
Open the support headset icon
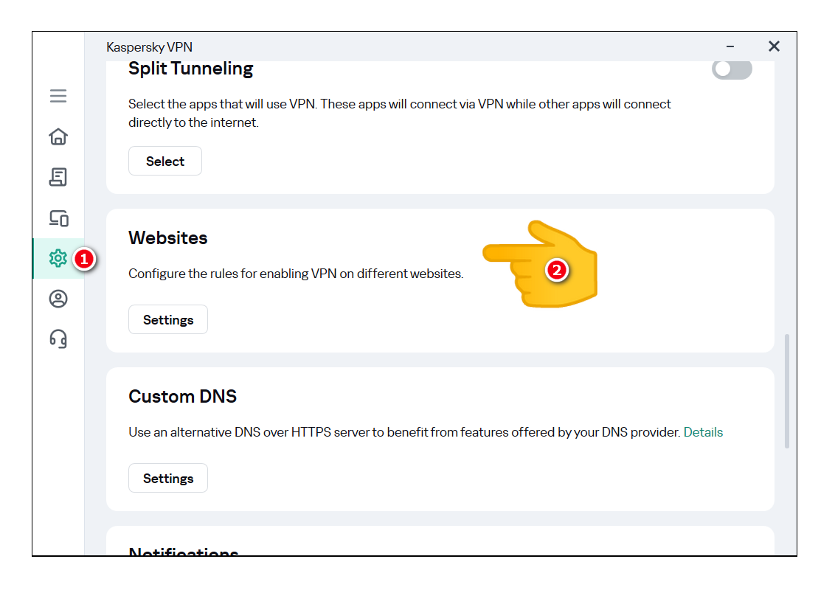(x=58, y=339)
